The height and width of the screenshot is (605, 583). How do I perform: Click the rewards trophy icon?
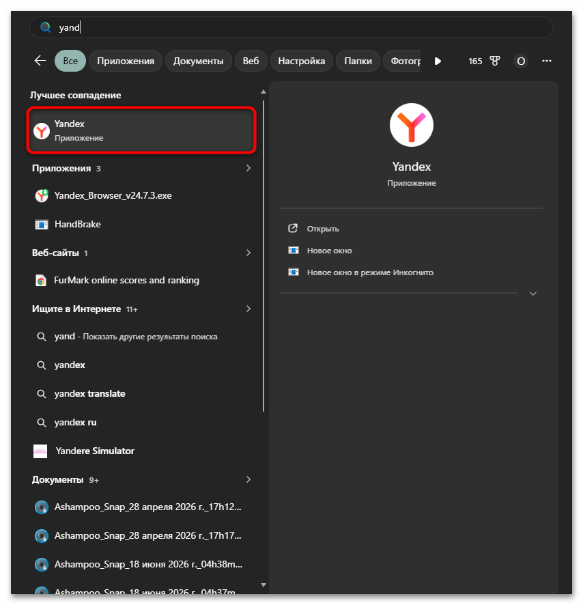[x=495, y=61]
